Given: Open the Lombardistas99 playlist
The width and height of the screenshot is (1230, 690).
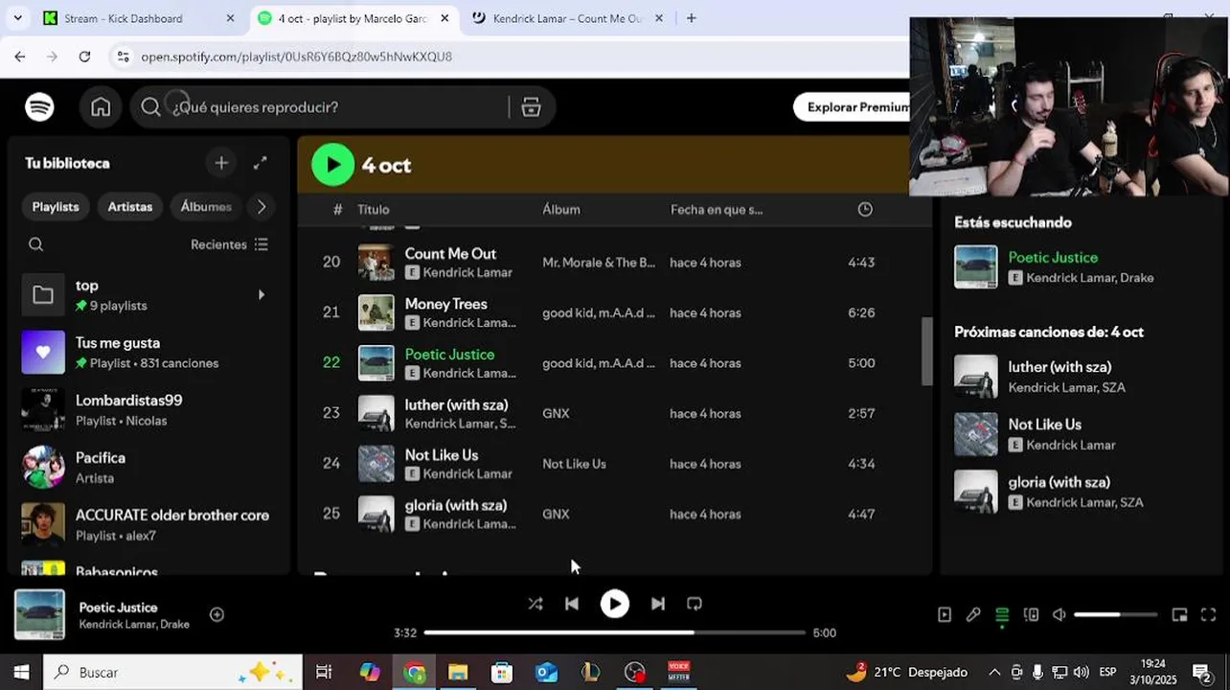Looking at the screenshot, I should click(148, 410).
